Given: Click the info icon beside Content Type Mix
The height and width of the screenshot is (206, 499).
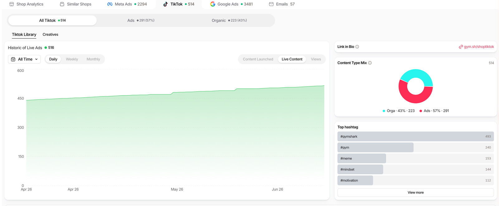Looking at the screenshot, I should 370,63.
